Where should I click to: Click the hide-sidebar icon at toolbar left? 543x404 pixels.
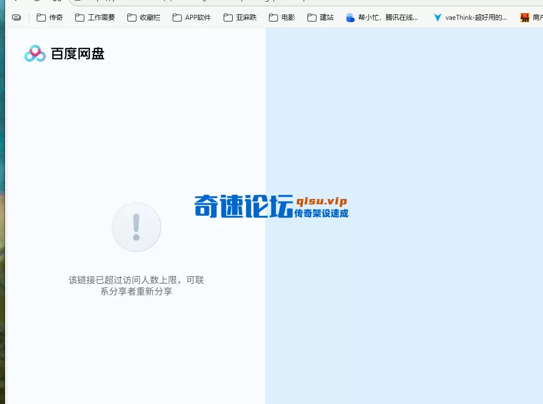(x=16, y=18)
